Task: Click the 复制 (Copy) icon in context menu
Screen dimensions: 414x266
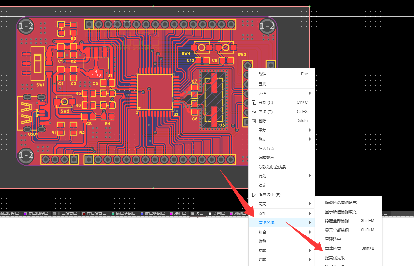Action: tap(254, 102)
